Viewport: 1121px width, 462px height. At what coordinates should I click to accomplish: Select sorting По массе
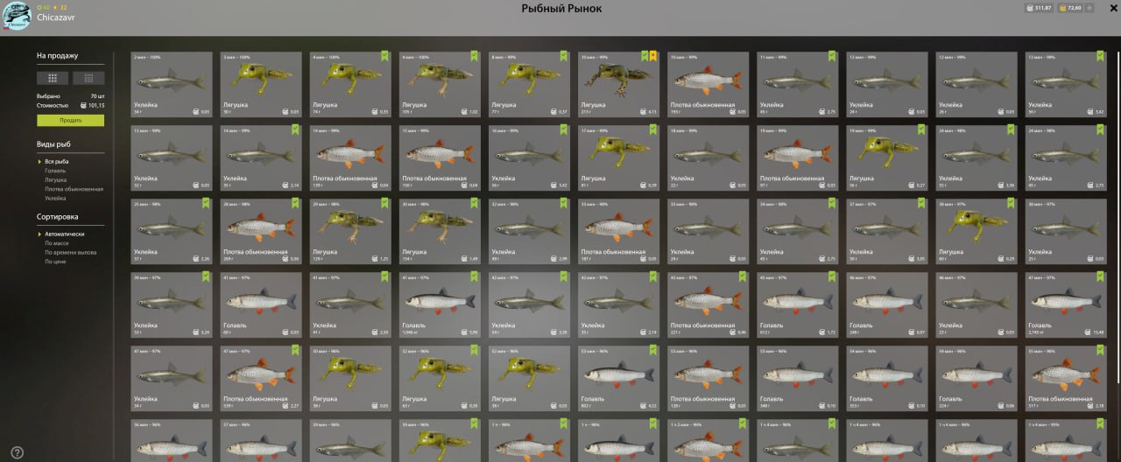pyautogui.click(x=58, y=243)
